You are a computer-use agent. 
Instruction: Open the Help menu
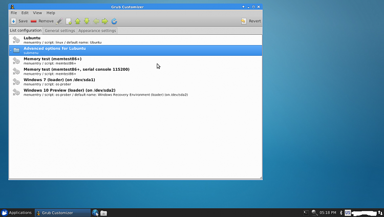point(51,13)
